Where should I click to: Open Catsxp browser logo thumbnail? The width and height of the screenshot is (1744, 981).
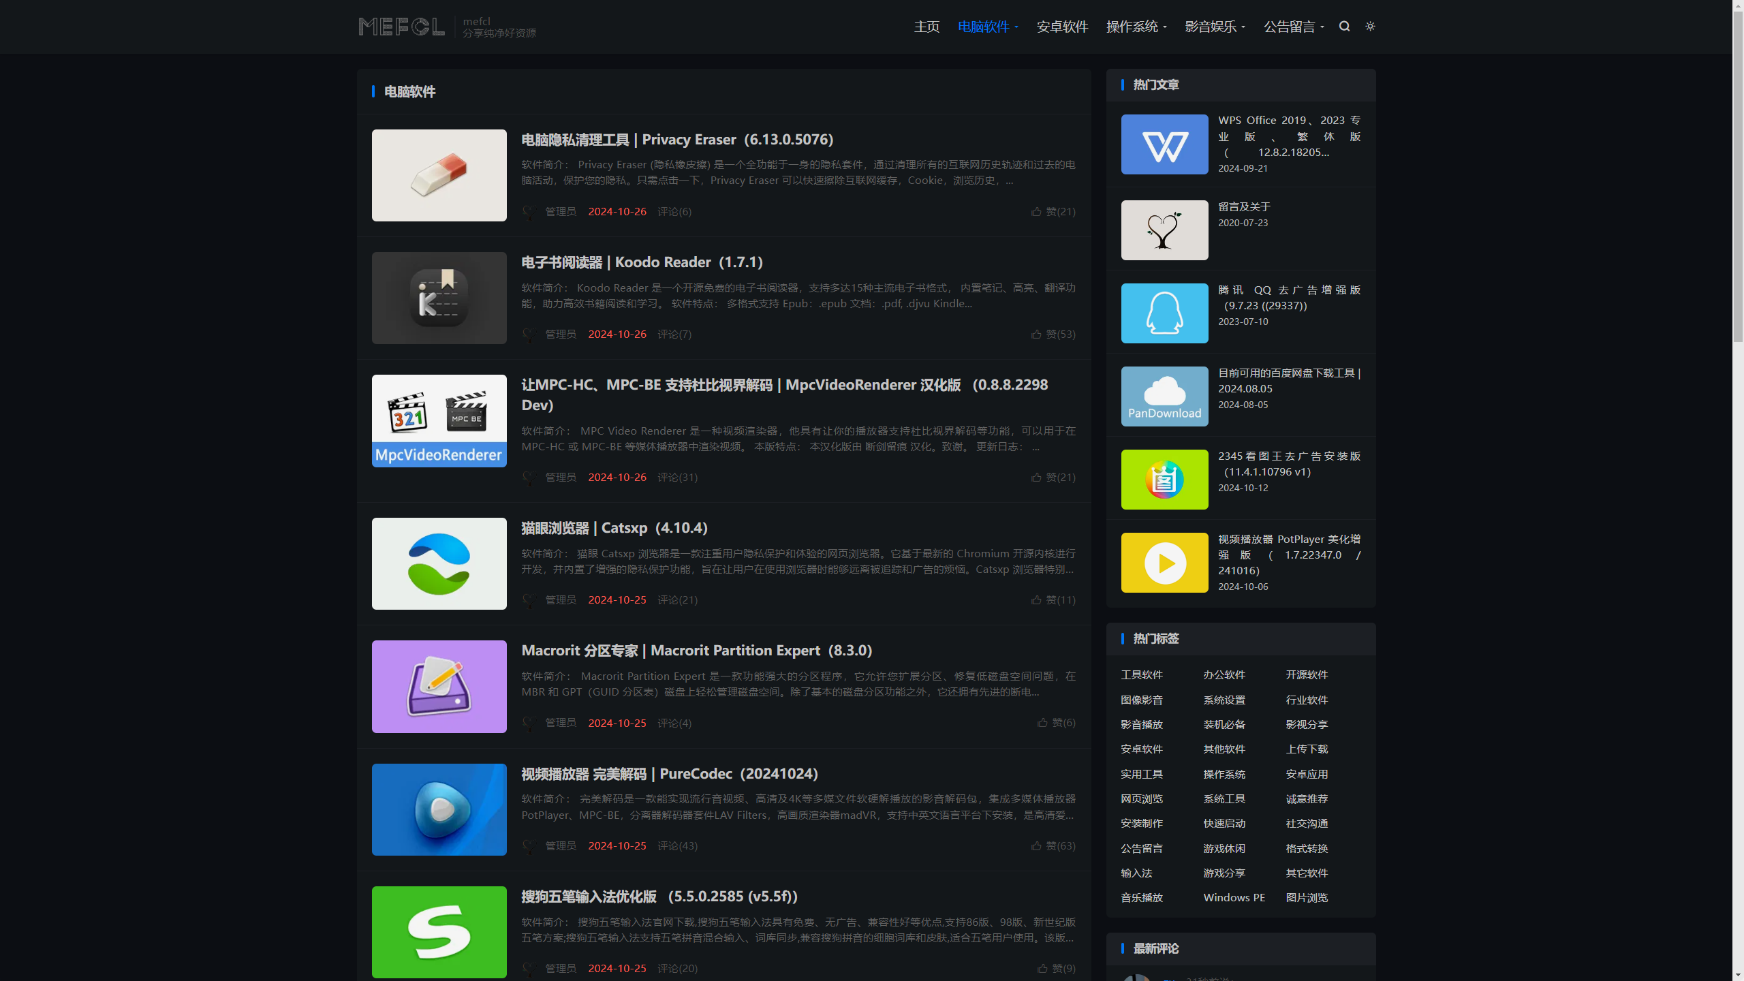point(439,563)
